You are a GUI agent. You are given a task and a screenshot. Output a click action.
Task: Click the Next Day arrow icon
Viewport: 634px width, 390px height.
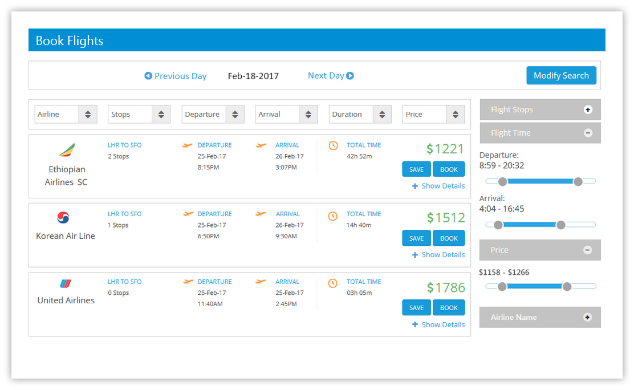coord(350,76)
